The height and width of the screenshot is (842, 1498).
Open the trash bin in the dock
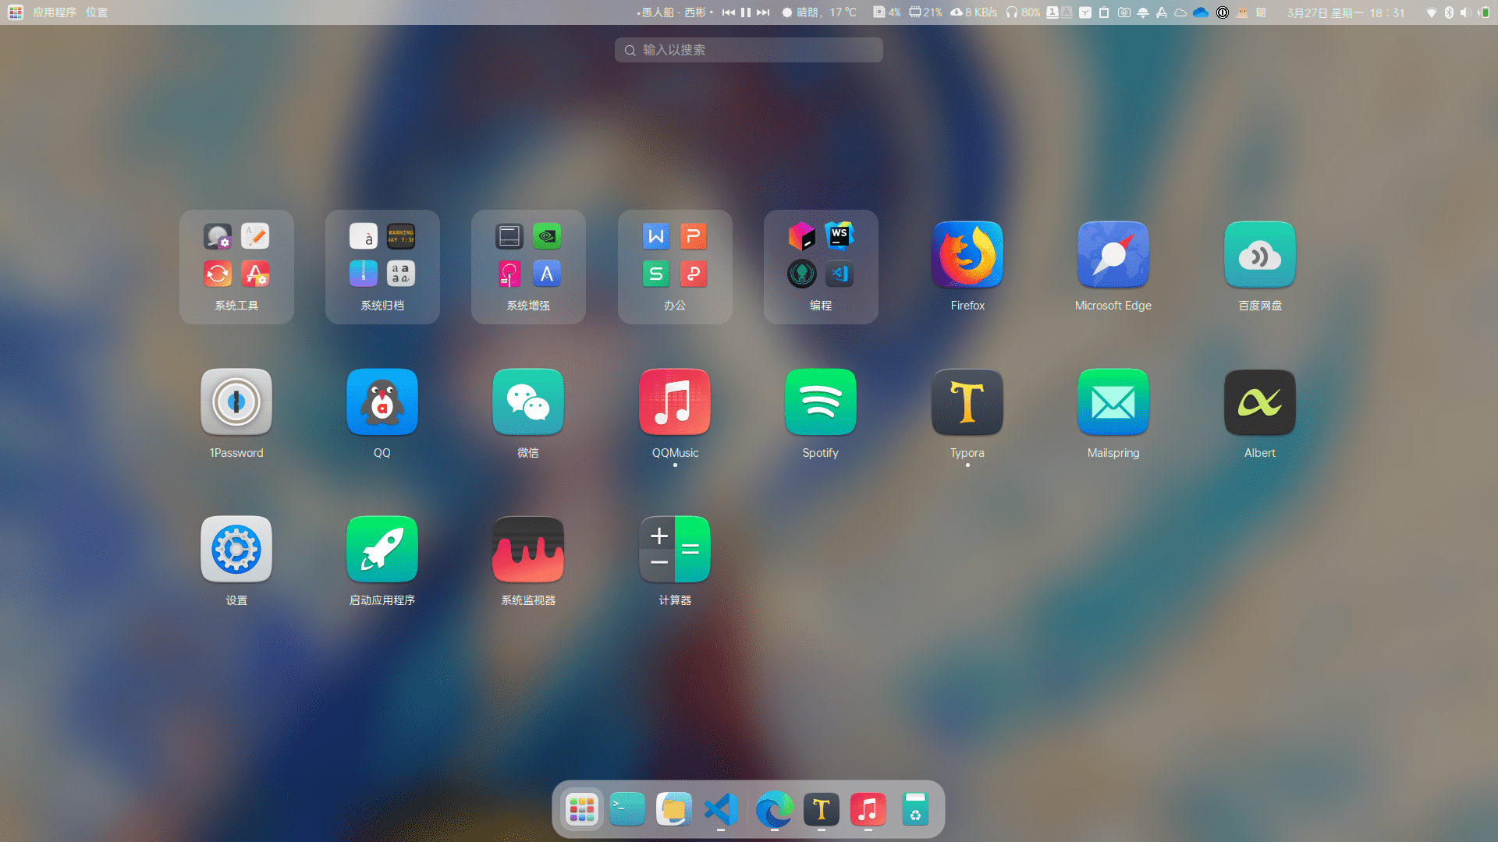pos(915,809)
